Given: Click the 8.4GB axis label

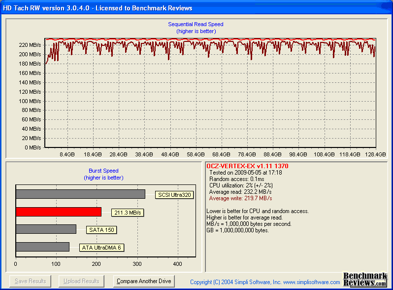Looking at the screenshot, I should click(67, 154).
